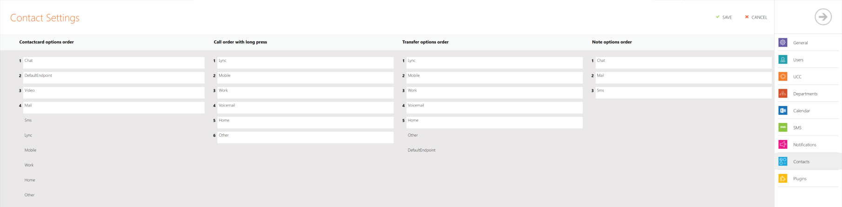Click the unranked Sms contactcard option
Image resolution: width=842 pixels, height=207 pixels.
28,120
